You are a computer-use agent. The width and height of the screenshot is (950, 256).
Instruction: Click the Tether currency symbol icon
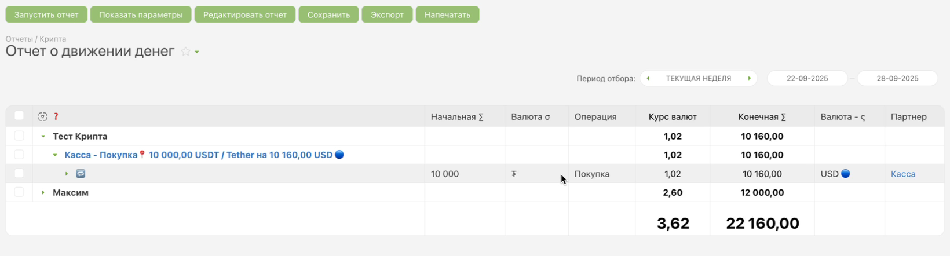coord(514,174)
